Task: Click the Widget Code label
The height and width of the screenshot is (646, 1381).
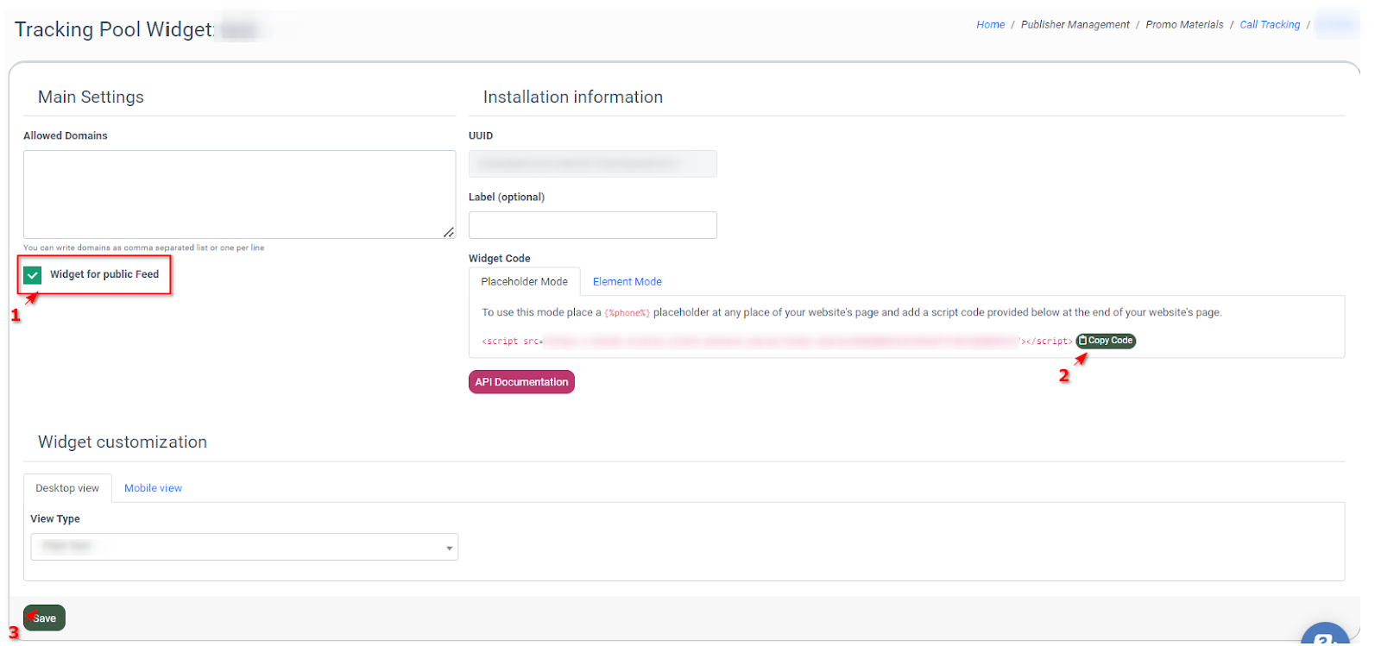Action: pos(499,259)
